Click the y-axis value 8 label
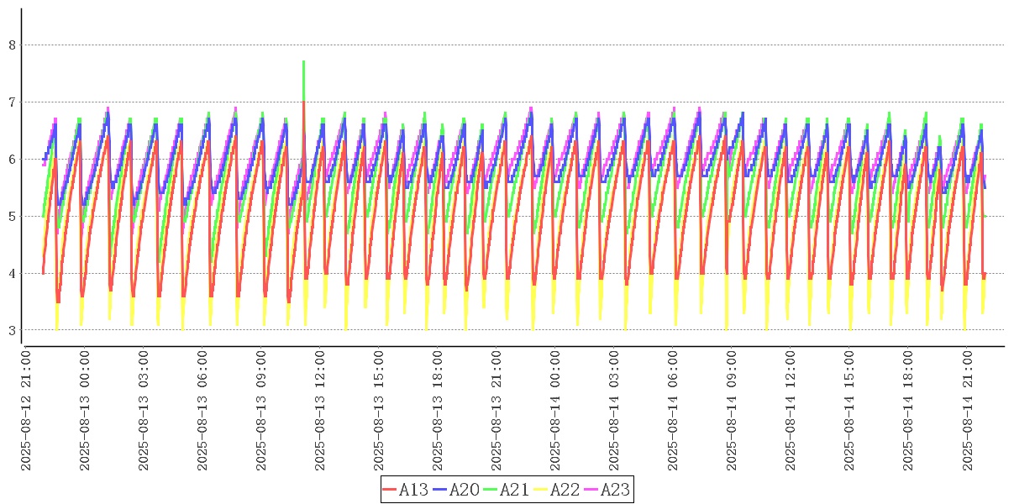1014x504 pixels. coord(12,45)
